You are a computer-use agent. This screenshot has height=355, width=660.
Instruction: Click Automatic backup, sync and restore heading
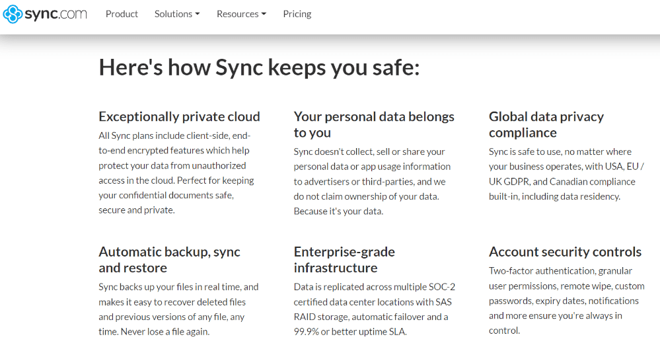click(x=170, y=260)
